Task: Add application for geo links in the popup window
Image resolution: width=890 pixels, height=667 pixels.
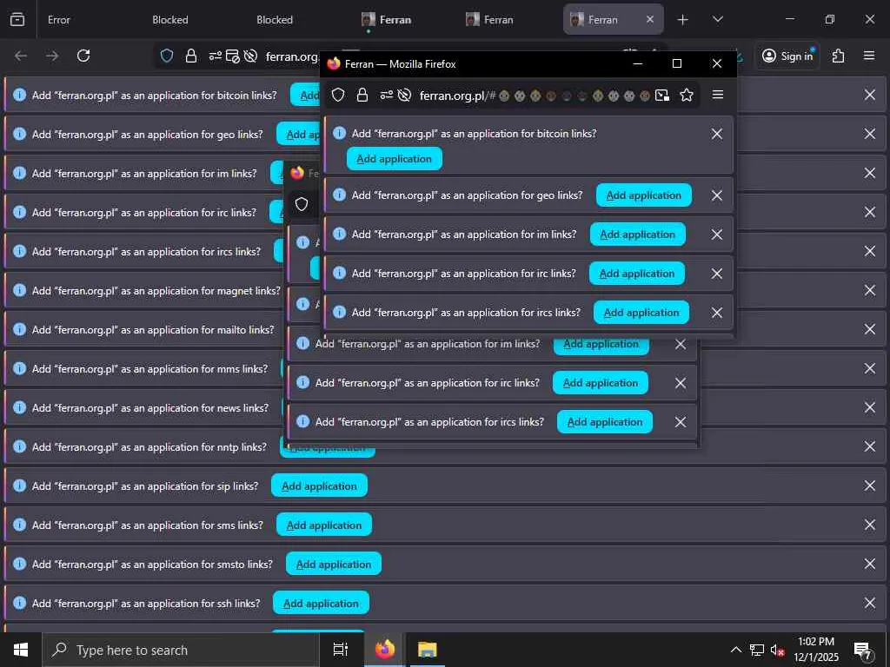Action: [x=644, y=195]
